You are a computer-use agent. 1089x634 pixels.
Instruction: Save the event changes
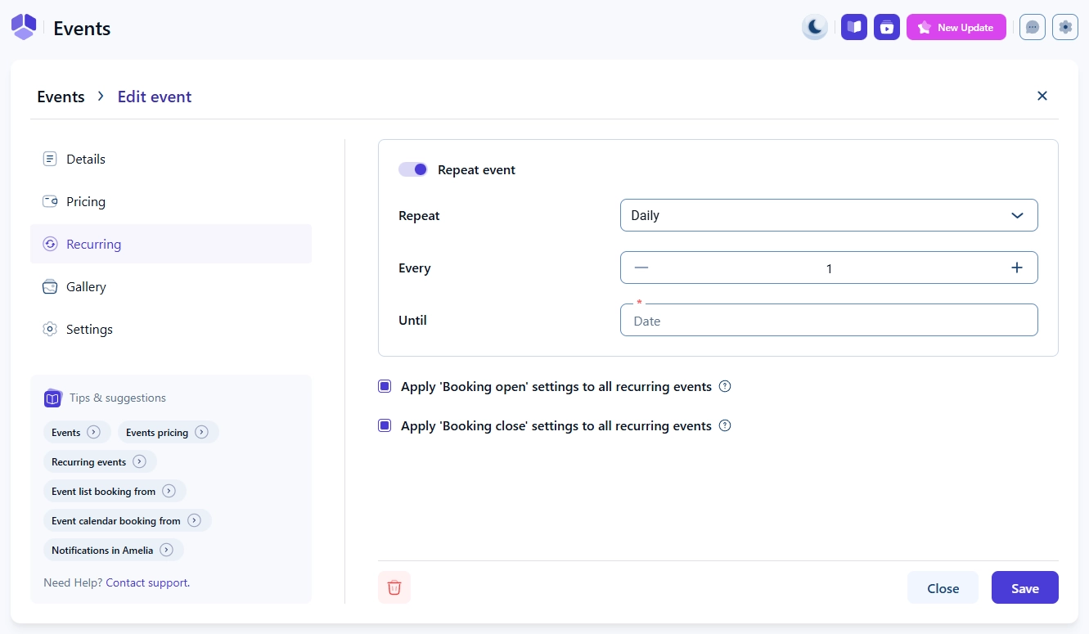[x=1024, y=588]
